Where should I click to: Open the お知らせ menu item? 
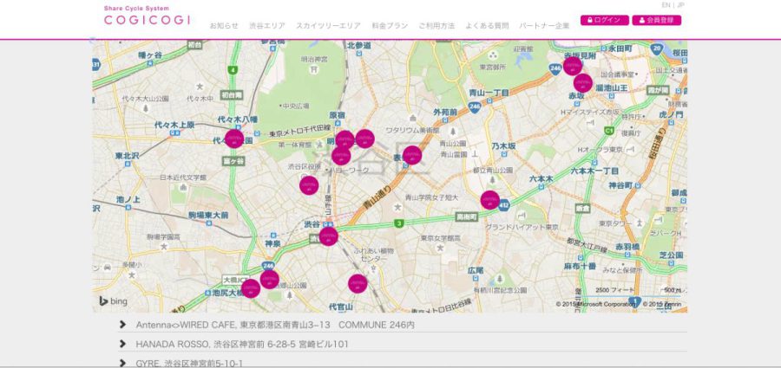[224, 26]
